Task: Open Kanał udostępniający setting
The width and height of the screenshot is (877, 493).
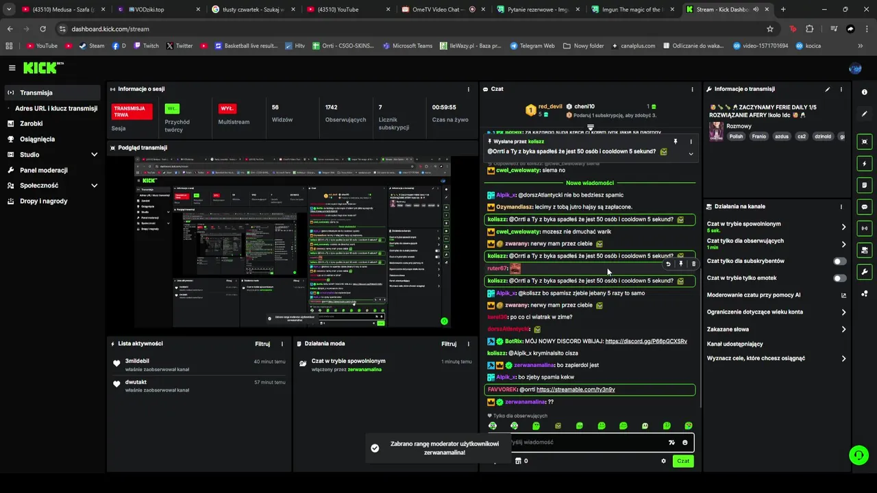Action: [735, 344]
